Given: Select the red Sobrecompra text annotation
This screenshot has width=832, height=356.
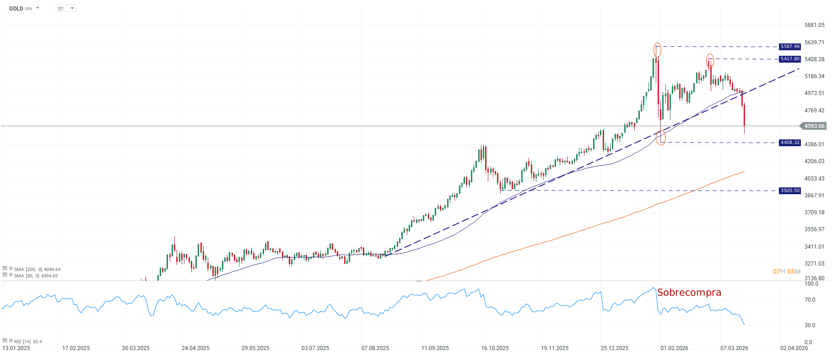Looking at the screenshot, I should click(689, 292).
